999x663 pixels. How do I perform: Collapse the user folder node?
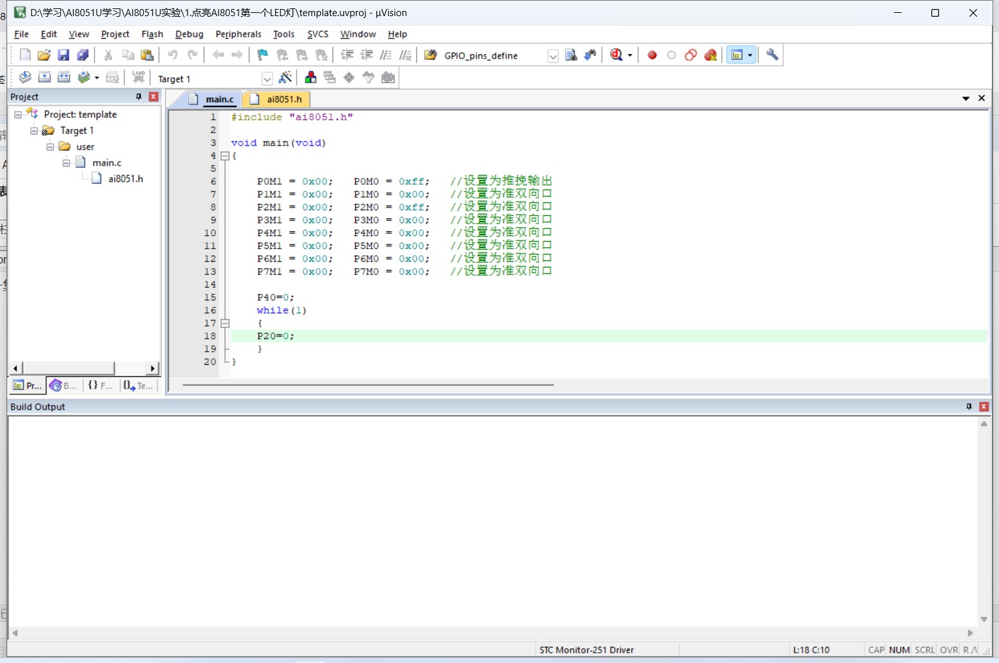[x=50, y=147]
